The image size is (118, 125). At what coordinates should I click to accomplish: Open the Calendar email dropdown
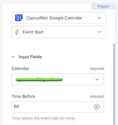click(58, 79)
